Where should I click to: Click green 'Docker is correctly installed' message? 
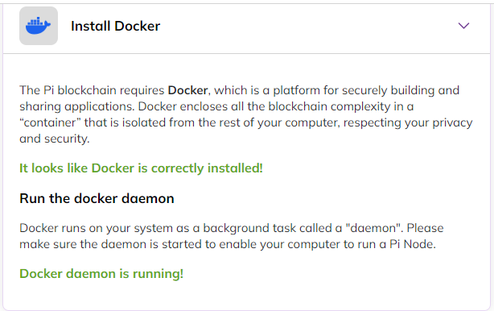tap(141, 168)
